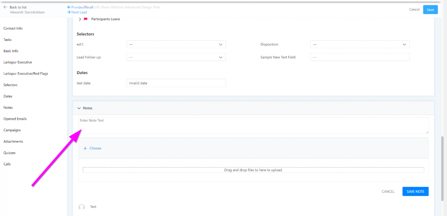Expand the Participants Loans section
The width and height of the screenshot is (447, 216).
click(80, 19)
